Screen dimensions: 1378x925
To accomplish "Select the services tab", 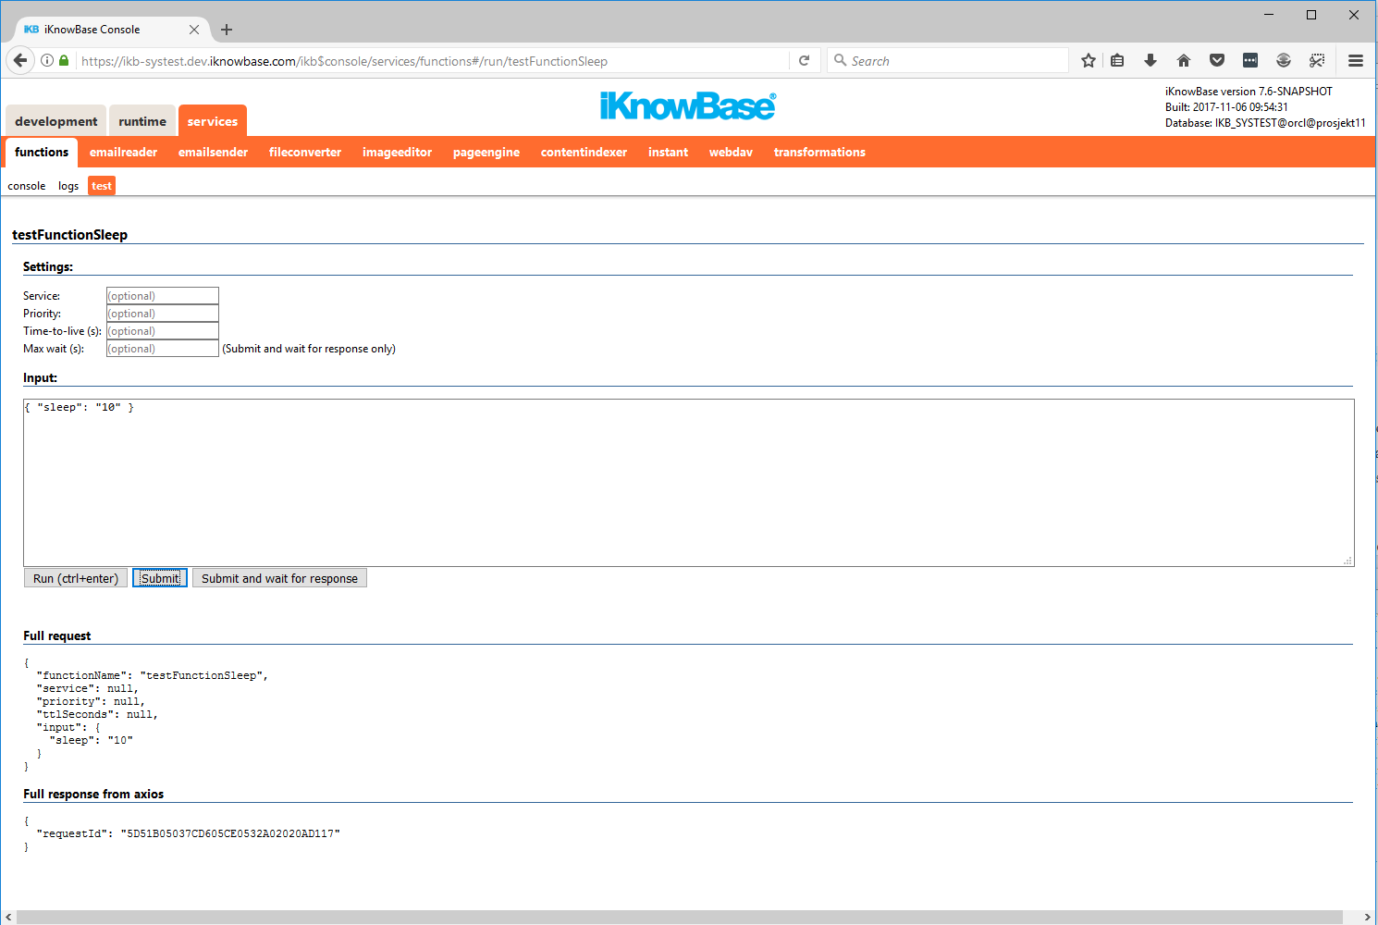I will (213, 121).
